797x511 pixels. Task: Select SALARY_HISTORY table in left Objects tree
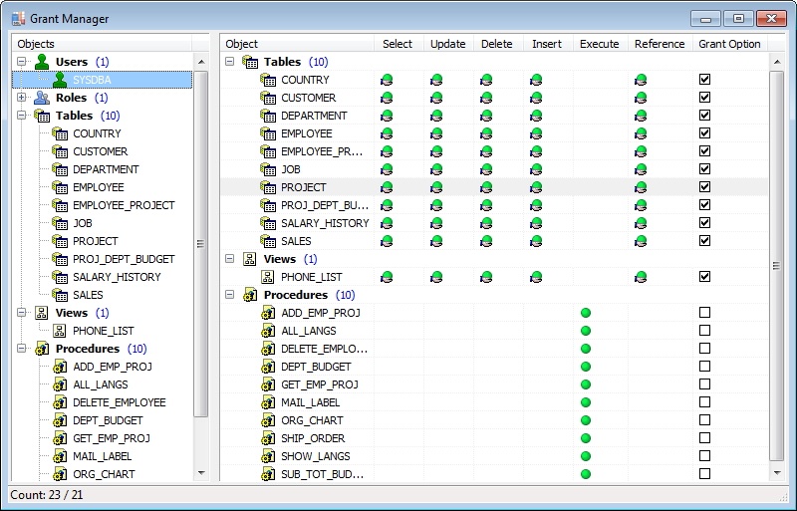pyautogui.click(x=116, y=277)
